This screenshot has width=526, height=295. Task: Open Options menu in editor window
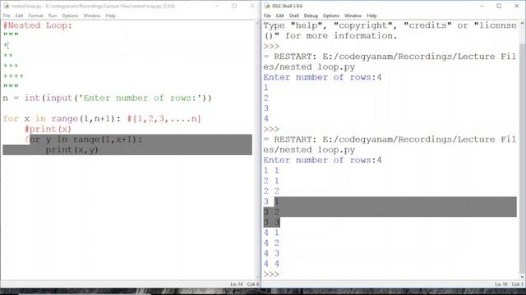point(70,16)
